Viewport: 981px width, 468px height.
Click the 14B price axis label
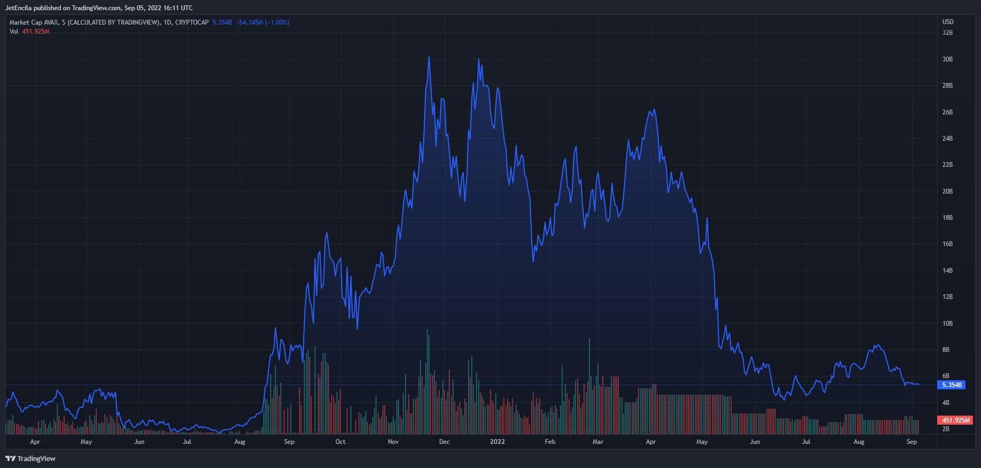(x=947, y=271)
